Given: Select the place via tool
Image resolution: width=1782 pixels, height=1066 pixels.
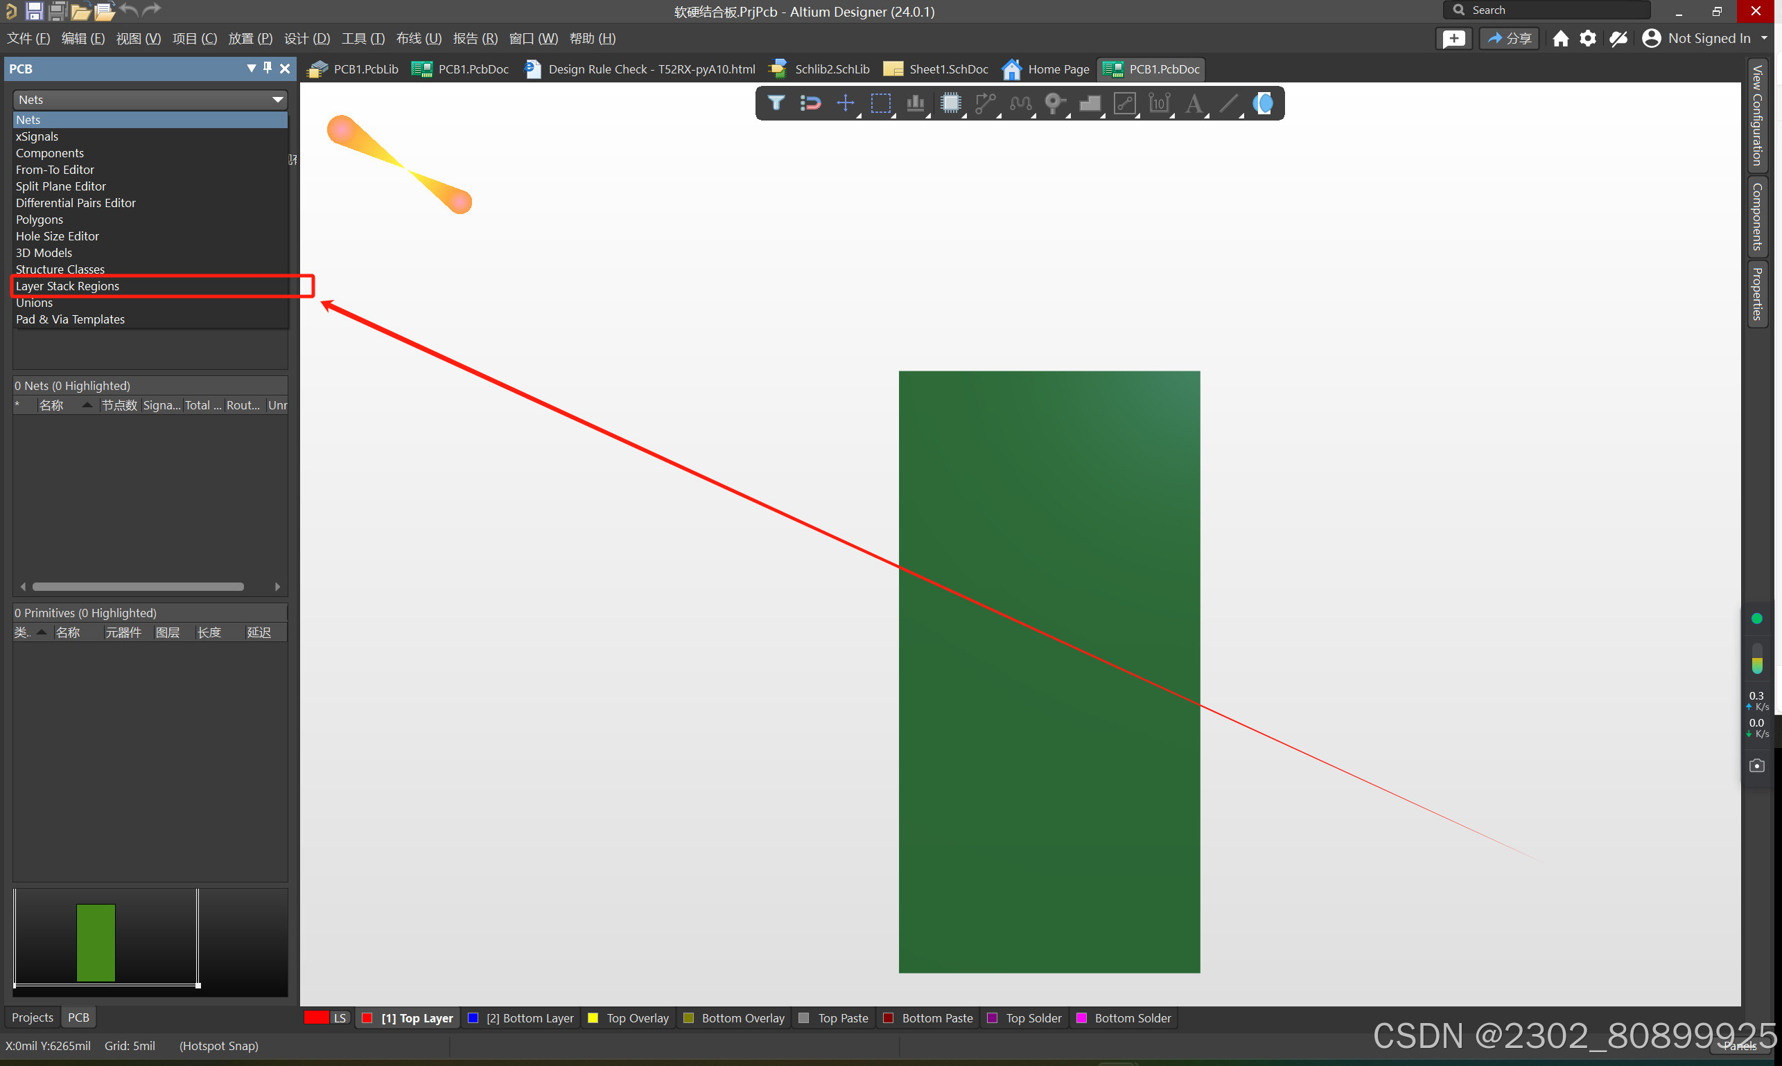Looking at the screenshot, I should (1054, 103).
